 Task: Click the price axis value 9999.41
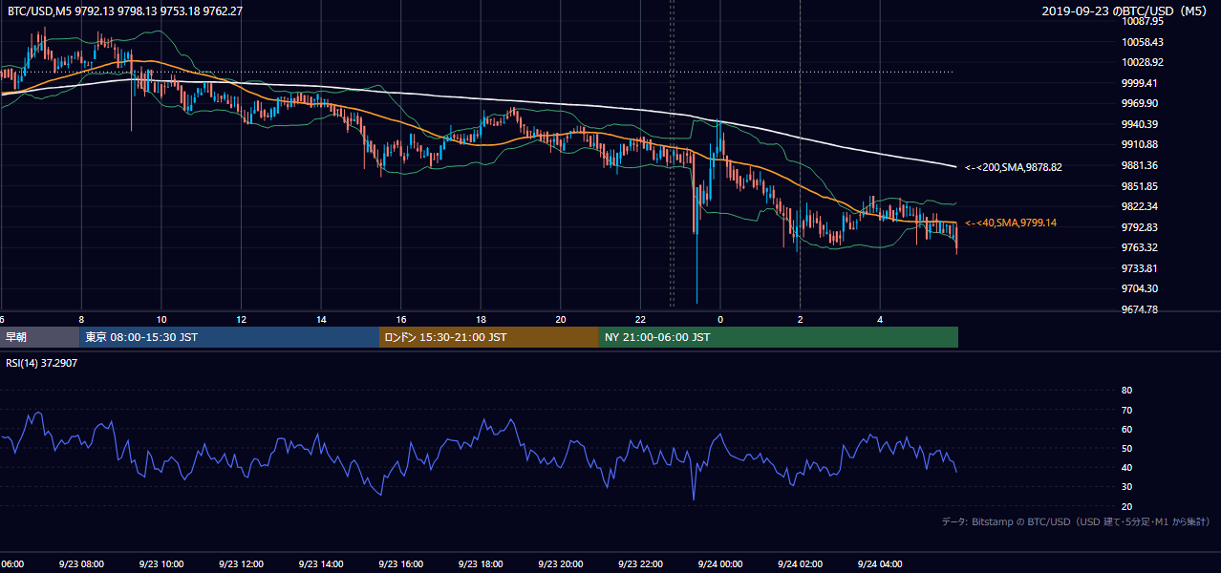point(1140,83)
